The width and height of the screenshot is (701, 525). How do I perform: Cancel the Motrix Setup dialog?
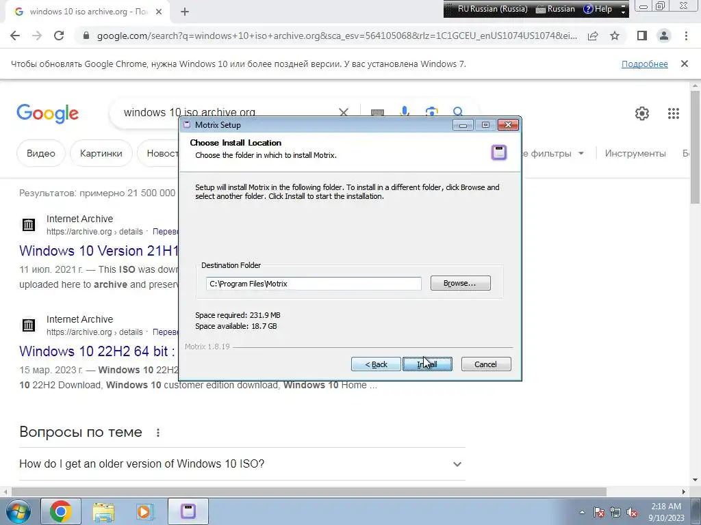point(485,364)
